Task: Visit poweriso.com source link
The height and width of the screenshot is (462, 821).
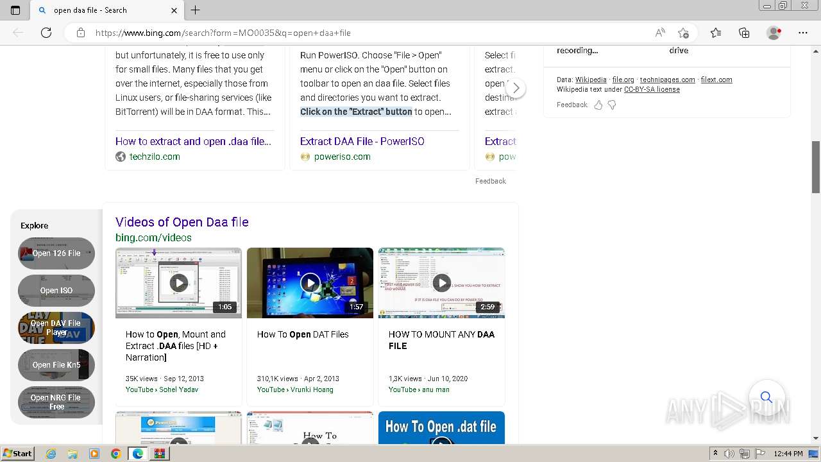Action: 342,157
